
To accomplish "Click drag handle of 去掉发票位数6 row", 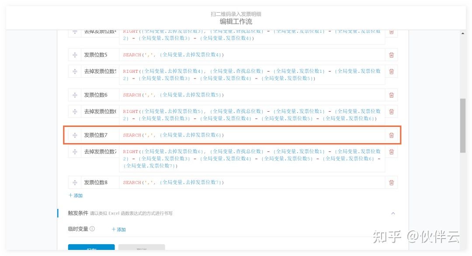I will coord(75,112).
